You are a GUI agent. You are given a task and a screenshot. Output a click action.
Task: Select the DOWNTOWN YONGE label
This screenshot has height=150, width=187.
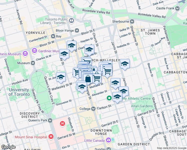click(x=101, y=132)
